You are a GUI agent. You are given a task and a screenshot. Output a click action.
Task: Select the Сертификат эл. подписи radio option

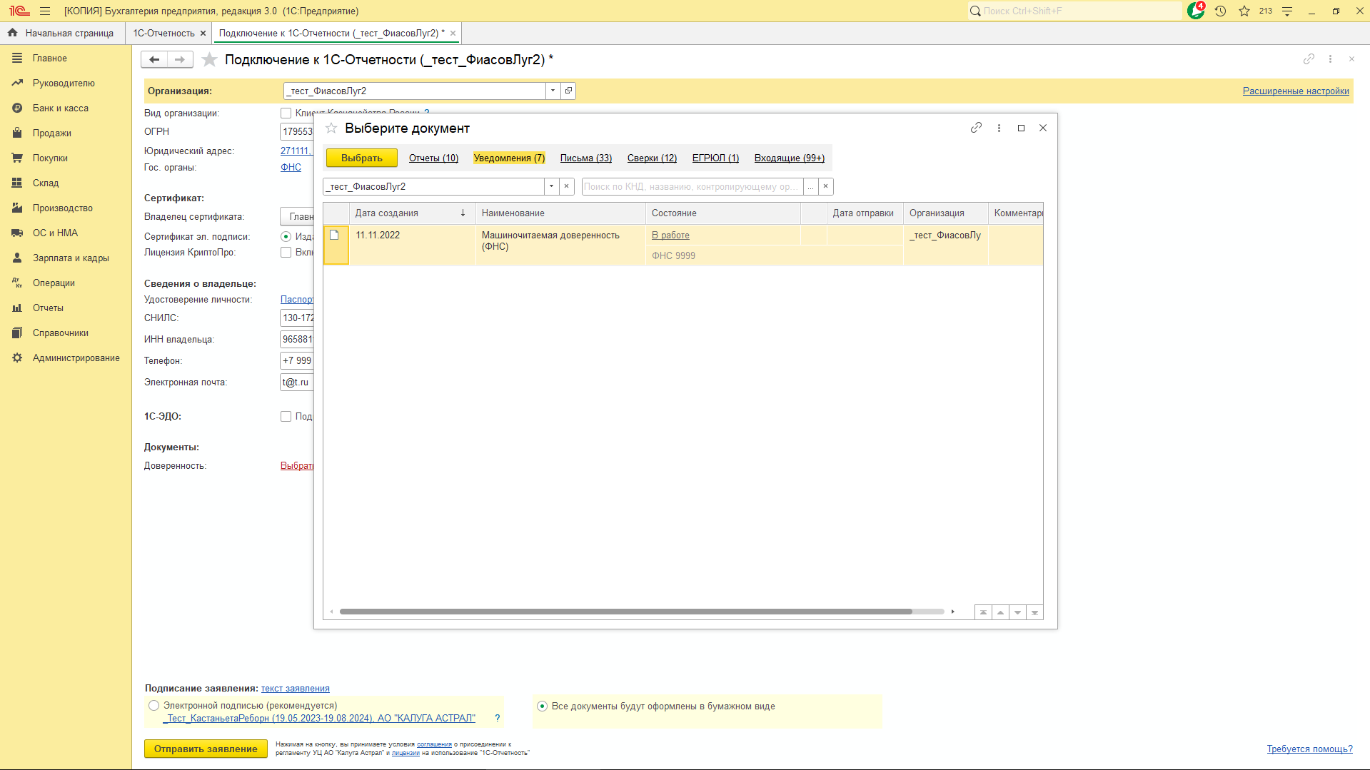(x=286, y=236)
